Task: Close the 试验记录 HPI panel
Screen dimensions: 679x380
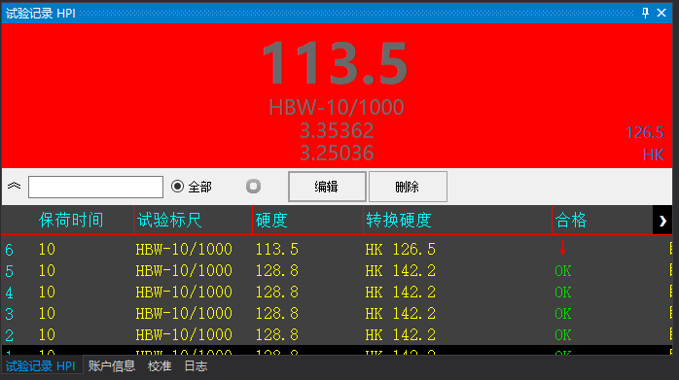Action: click(x=661, y=13)
